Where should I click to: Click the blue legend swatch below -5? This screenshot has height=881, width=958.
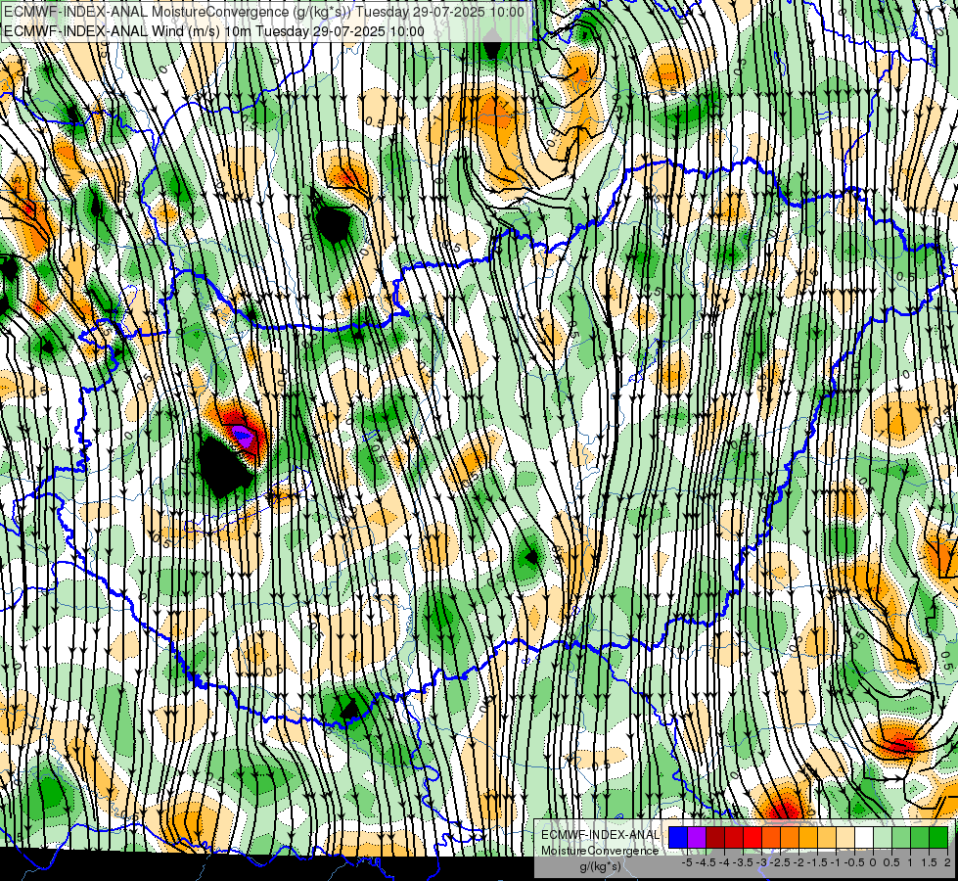678,837
